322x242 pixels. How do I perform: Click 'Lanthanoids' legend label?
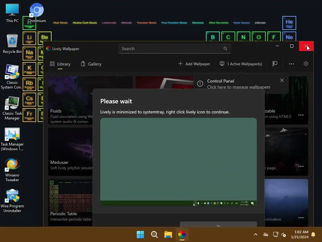(x=109, y=23)
